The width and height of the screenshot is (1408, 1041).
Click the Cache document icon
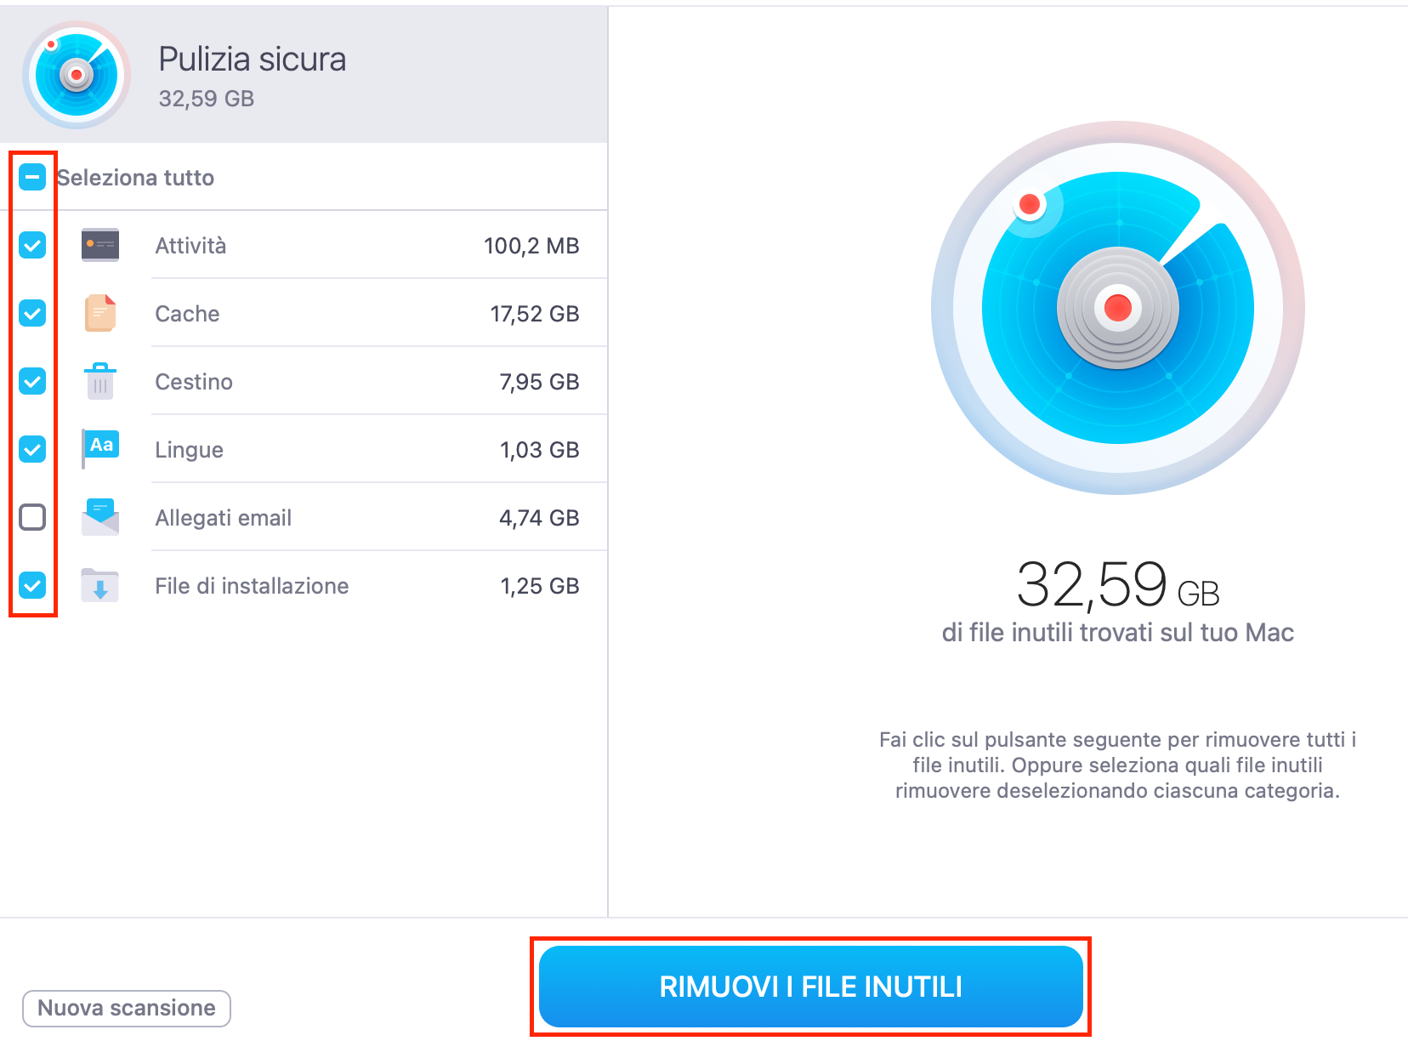point(99,313)
